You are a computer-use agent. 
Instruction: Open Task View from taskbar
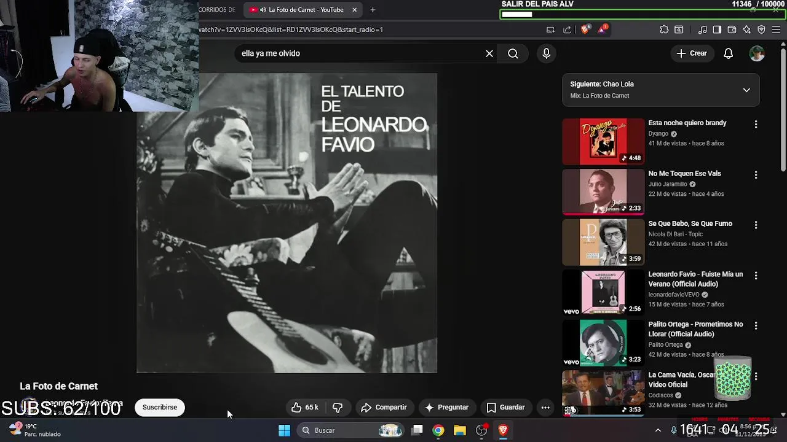[x=417, y=430]
